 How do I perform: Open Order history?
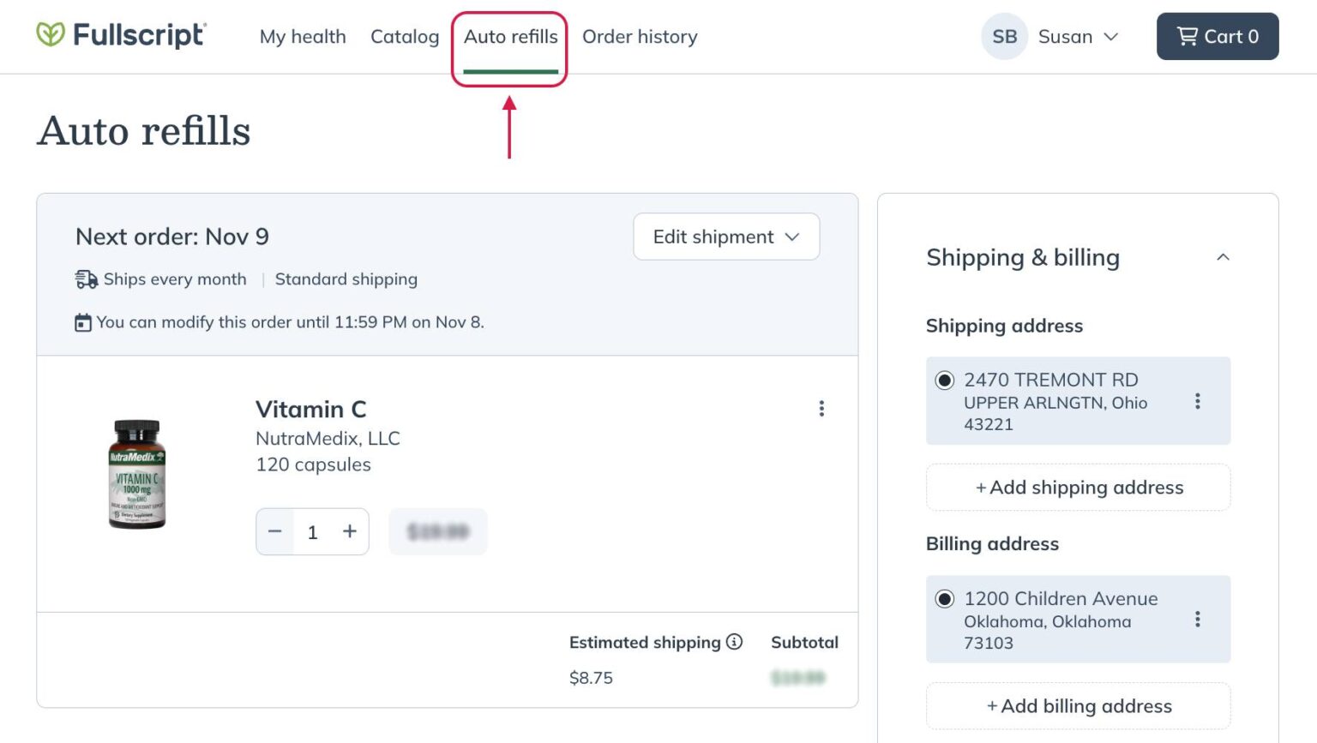point(640,36)
